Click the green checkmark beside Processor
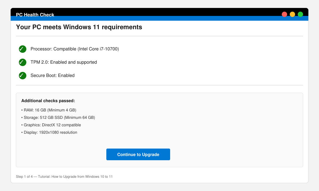This screenshot has width=319, height=191. coord(23,49)
